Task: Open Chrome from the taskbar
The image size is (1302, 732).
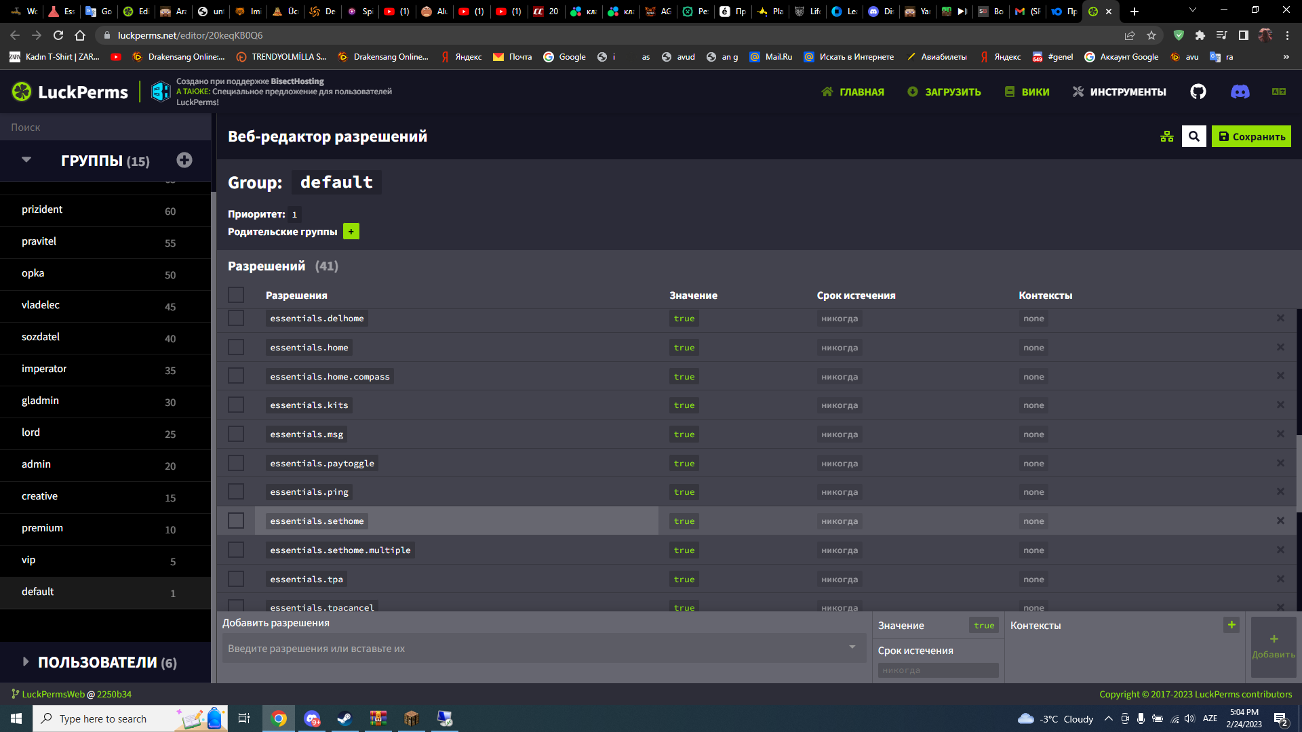Action: pyautogui.click(x=279, y=718)
